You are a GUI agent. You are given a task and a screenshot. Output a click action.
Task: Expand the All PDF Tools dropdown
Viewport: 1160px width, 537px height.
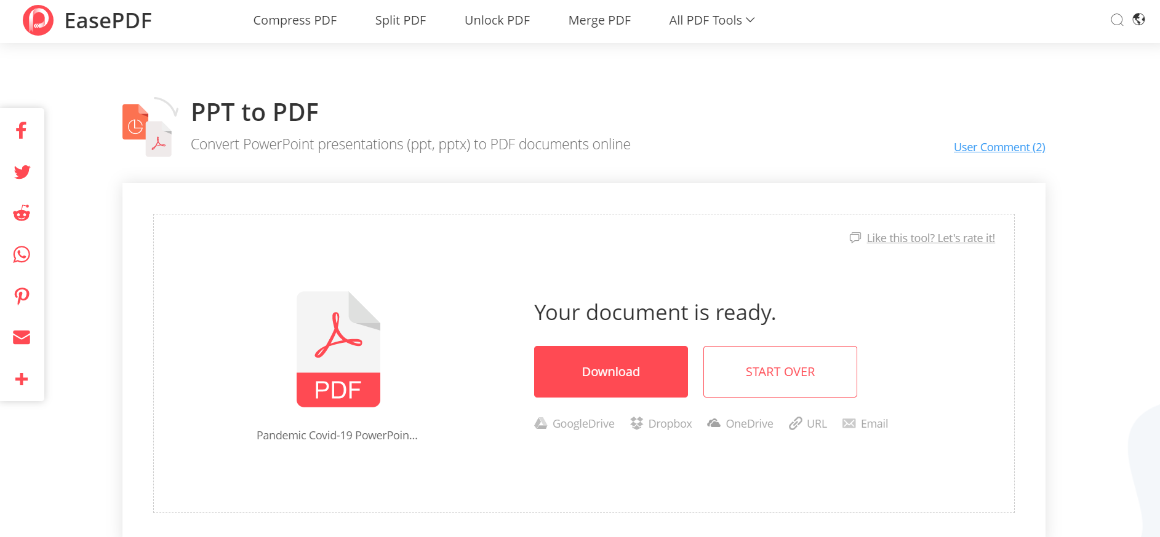tap(711, 20)
